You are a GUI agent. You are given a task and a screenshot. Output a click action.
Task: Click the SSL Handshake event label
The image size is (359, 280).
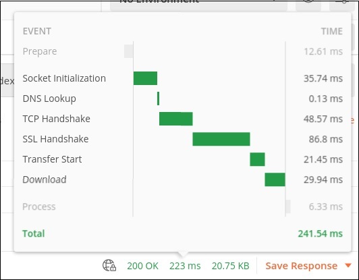tap(55, 139)
